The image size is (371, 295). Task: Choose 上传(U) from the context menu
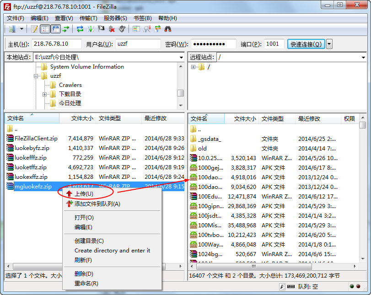84,194
